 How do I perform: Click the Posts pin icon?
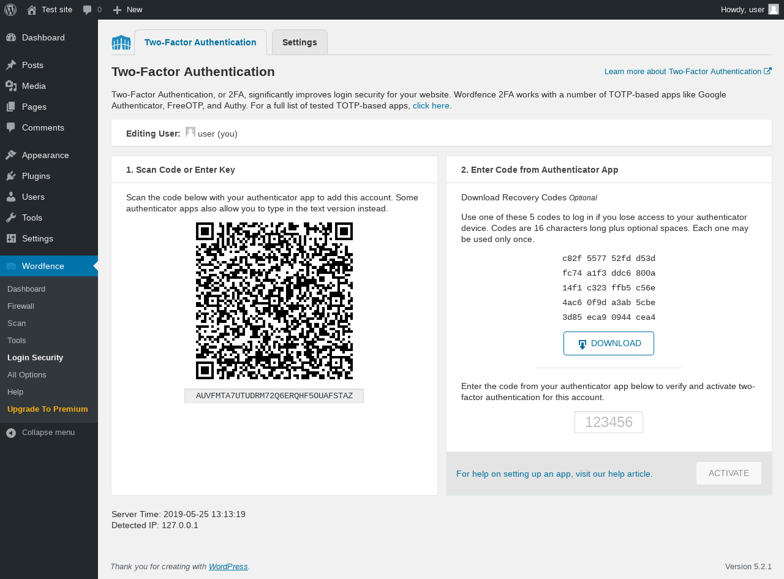coord(11,65)
